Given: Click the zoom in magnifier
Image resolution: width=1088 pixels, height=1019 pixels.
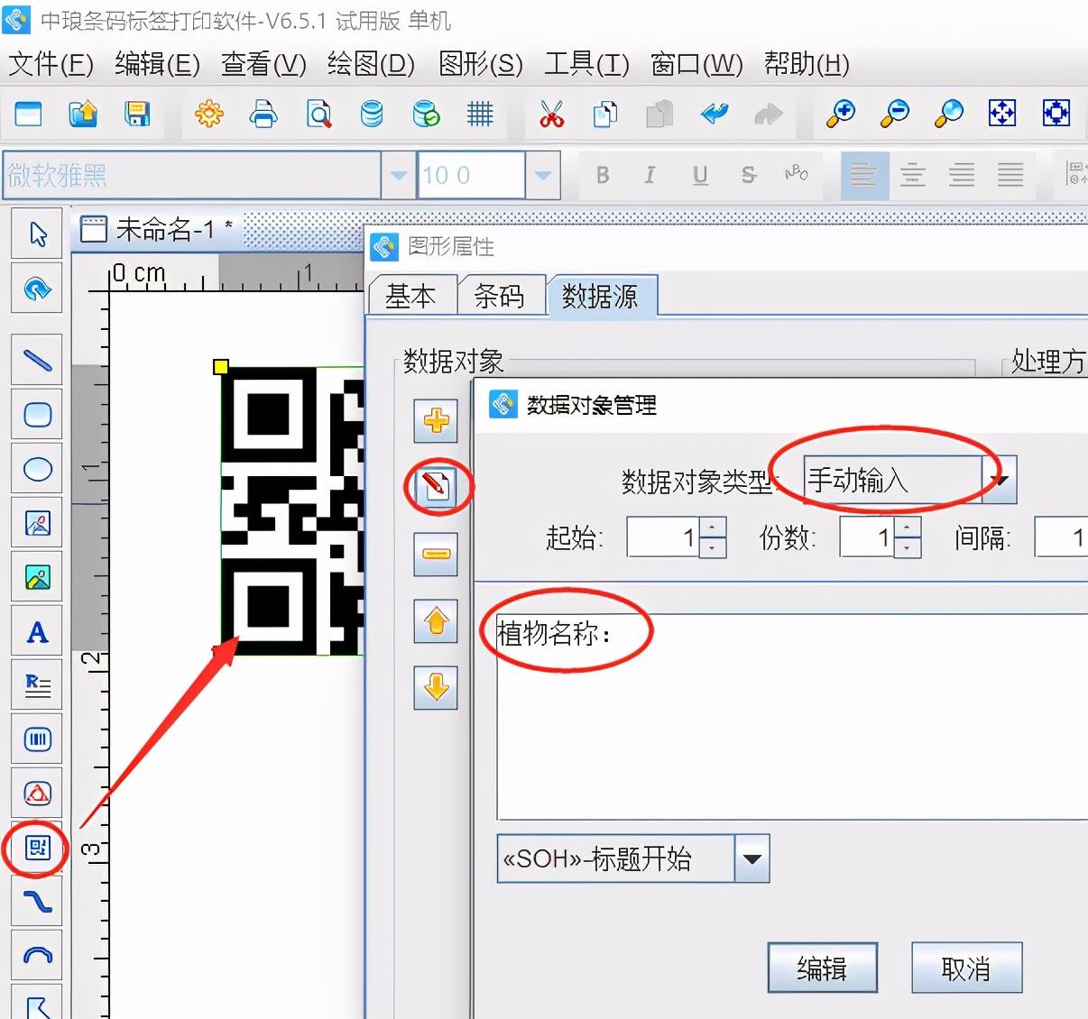Looking at the screenshot, I should [x=841, y=114].
